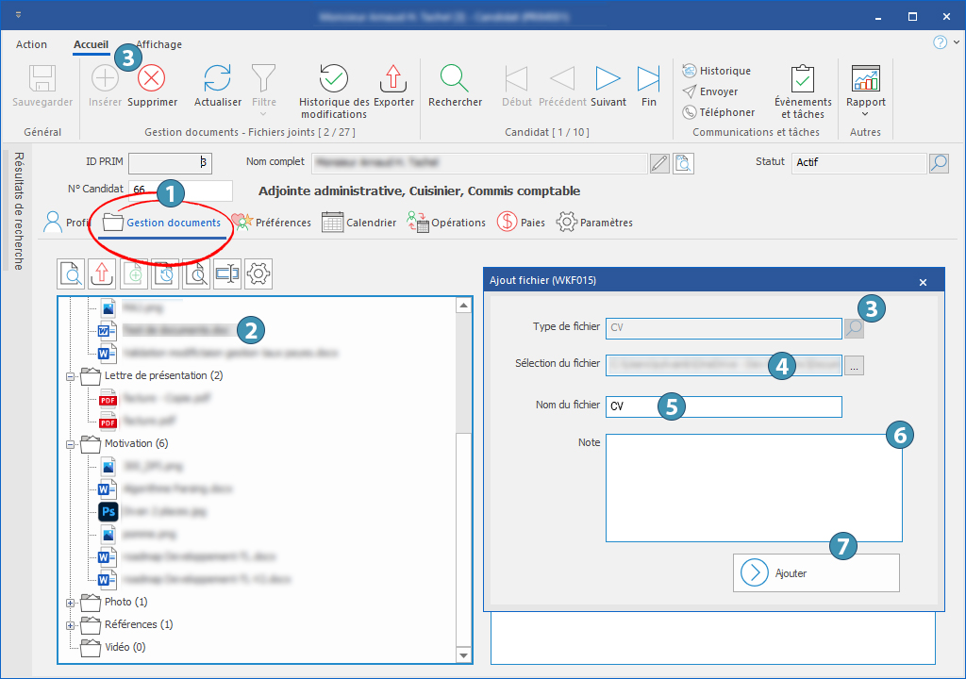This screenshot has height=679, width=966.
Task: Click the Rechercher magnifier icon
Action: pos(455,78)
